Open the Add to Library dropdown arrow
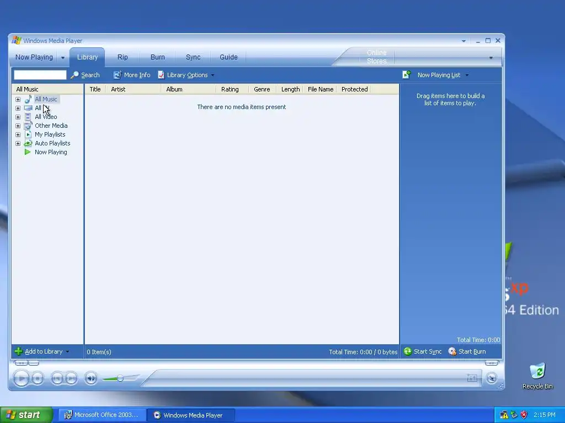The image size is (565, 423). (x=67, y=351)
